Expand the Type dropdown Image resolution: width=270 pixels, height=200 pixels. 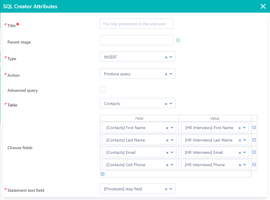pos(171,57)
